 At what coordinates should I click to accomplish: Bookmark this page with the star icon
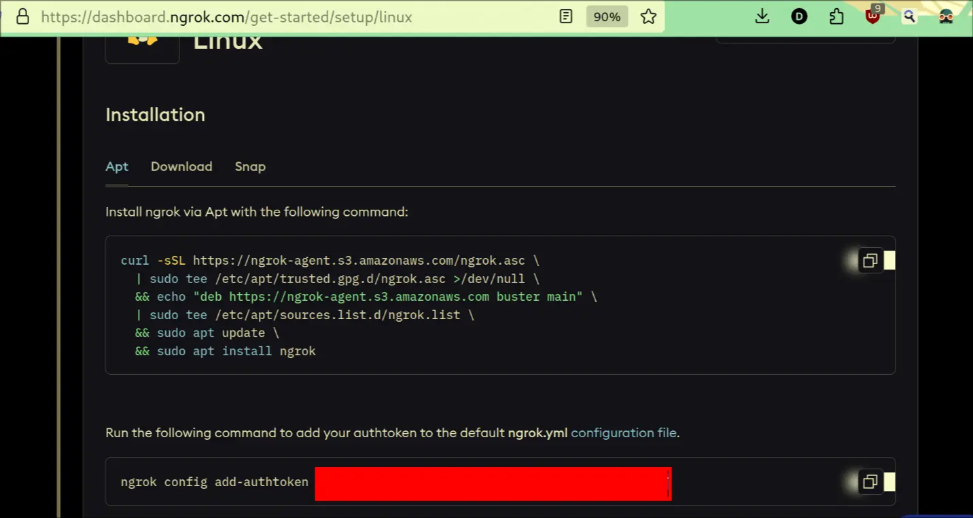pos(648,17)
